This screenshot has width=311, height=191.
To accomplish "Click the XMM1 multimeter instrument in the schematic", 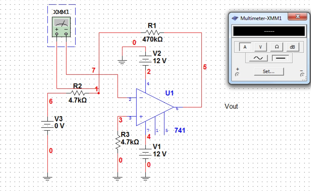I will [61, 27].
